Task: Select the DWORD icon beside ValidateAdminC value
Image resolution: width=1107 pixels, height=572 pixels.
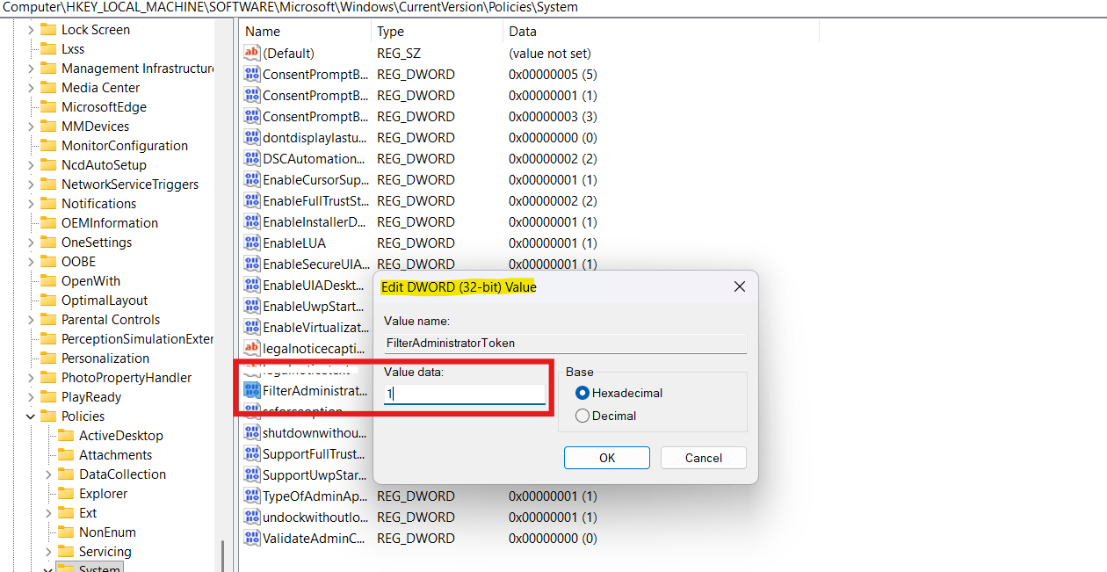Action: [251, 538]
